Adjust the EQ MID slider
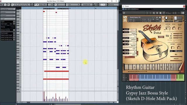The height and width of the screenshot is (105, 187). [x=178, y=36]
